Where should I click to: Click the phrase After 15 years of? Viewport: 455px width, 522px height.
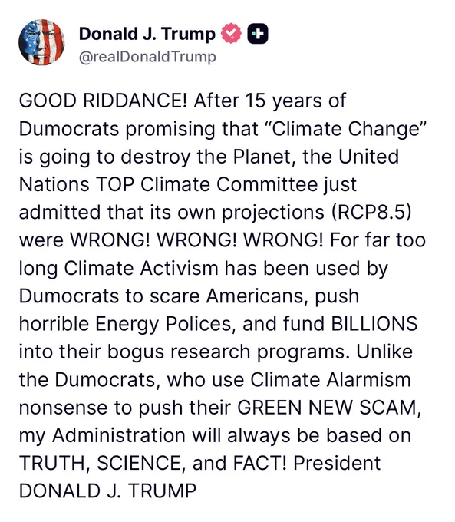point(270,101)
